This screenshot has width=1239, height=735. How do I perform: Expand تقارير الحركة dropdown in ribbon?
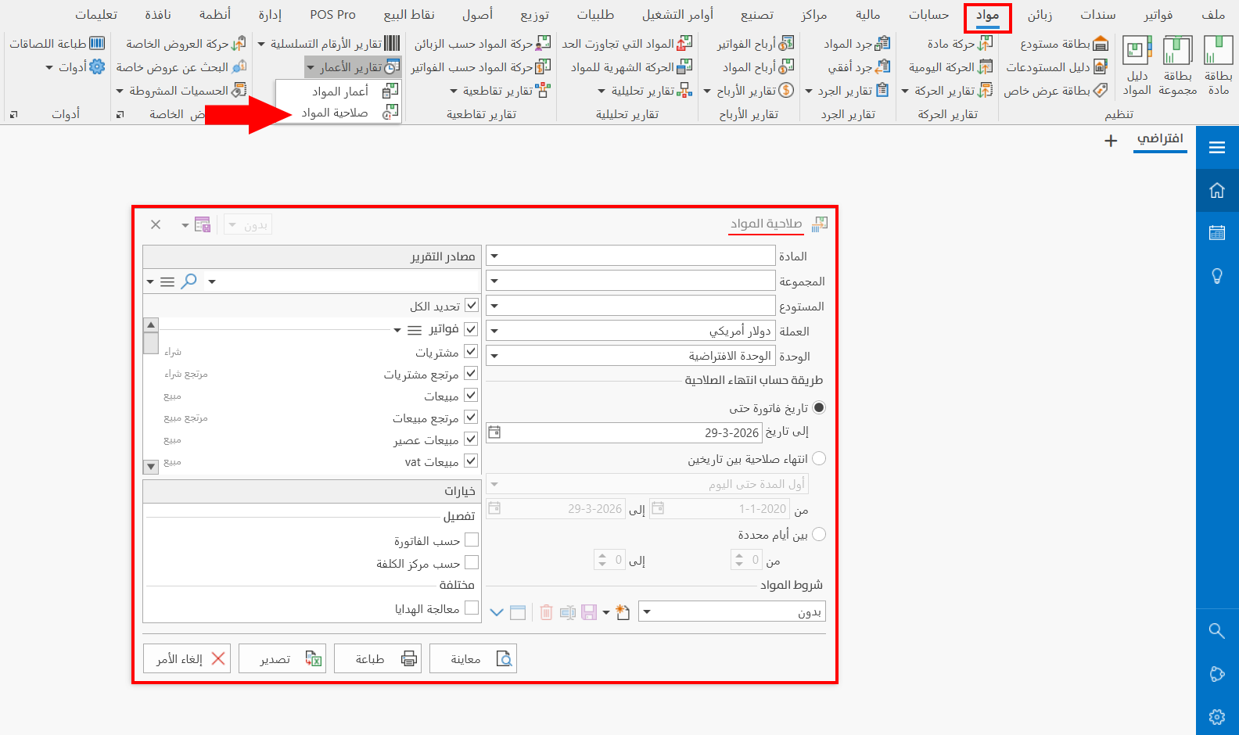tap(905, 91)
